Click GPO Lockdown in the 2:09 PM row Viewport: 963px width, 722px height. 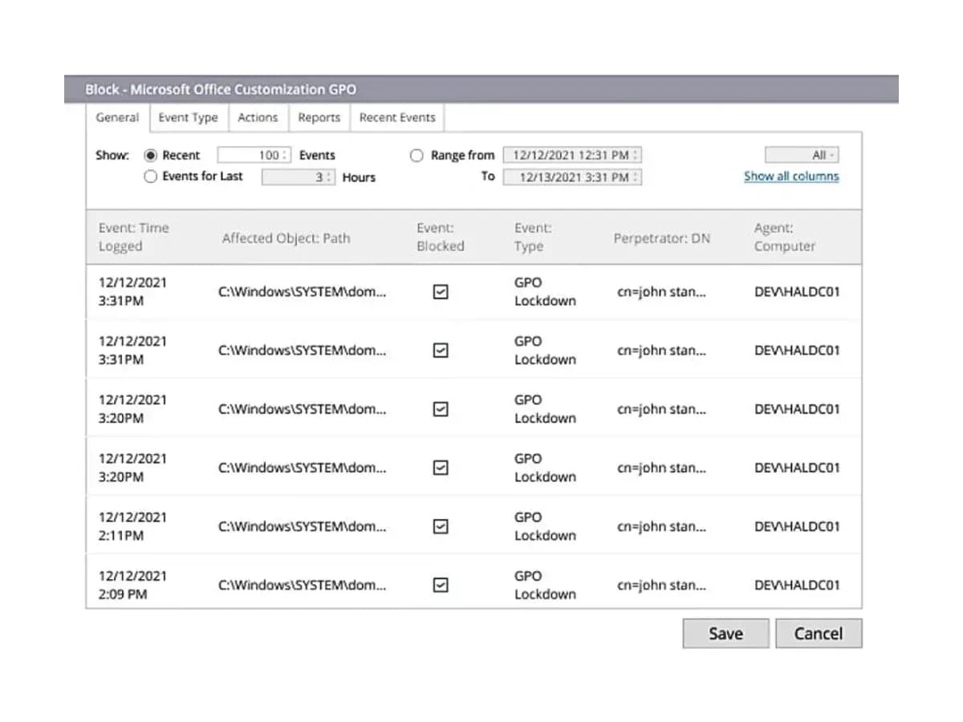point(545,585)
